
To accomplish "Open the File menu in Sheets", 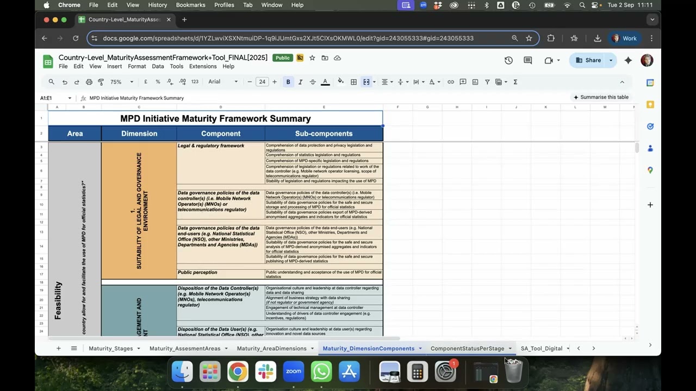I will pyautogui.click(x=63, y=66).
